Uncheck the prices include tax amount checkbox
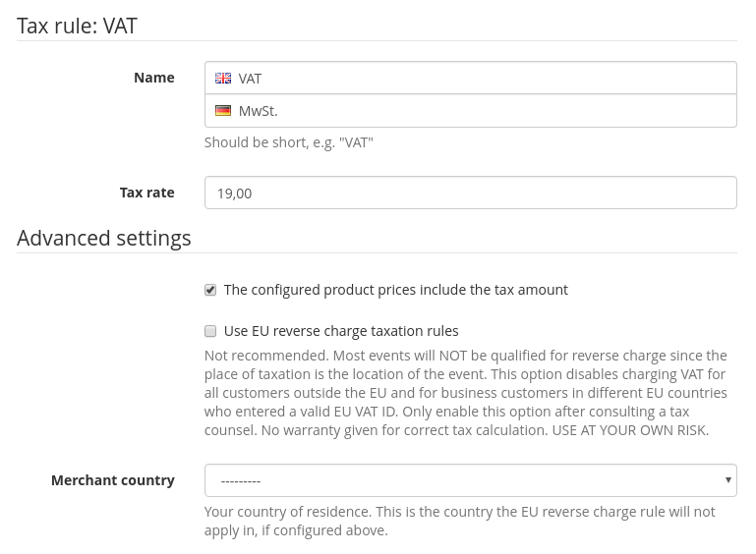Image resolution: width=756 pixels, height=554 pixels. [x=210, y=290]
